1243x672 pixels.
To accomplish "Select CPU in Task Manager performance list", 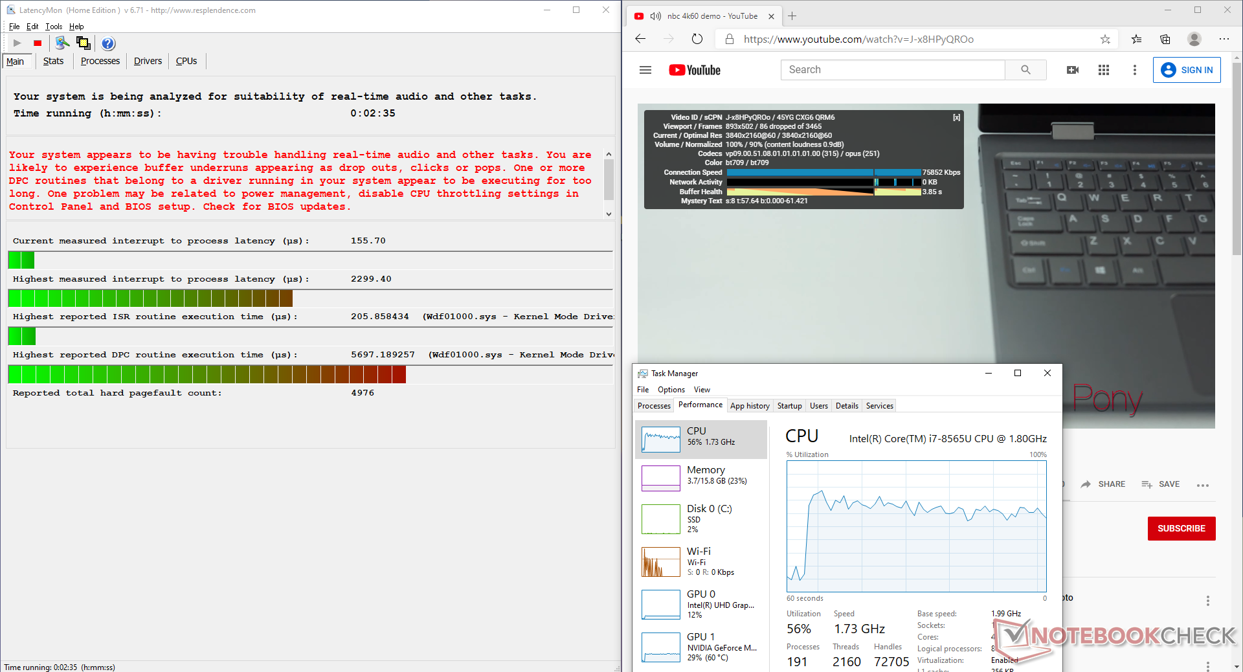I will (701, 439).
